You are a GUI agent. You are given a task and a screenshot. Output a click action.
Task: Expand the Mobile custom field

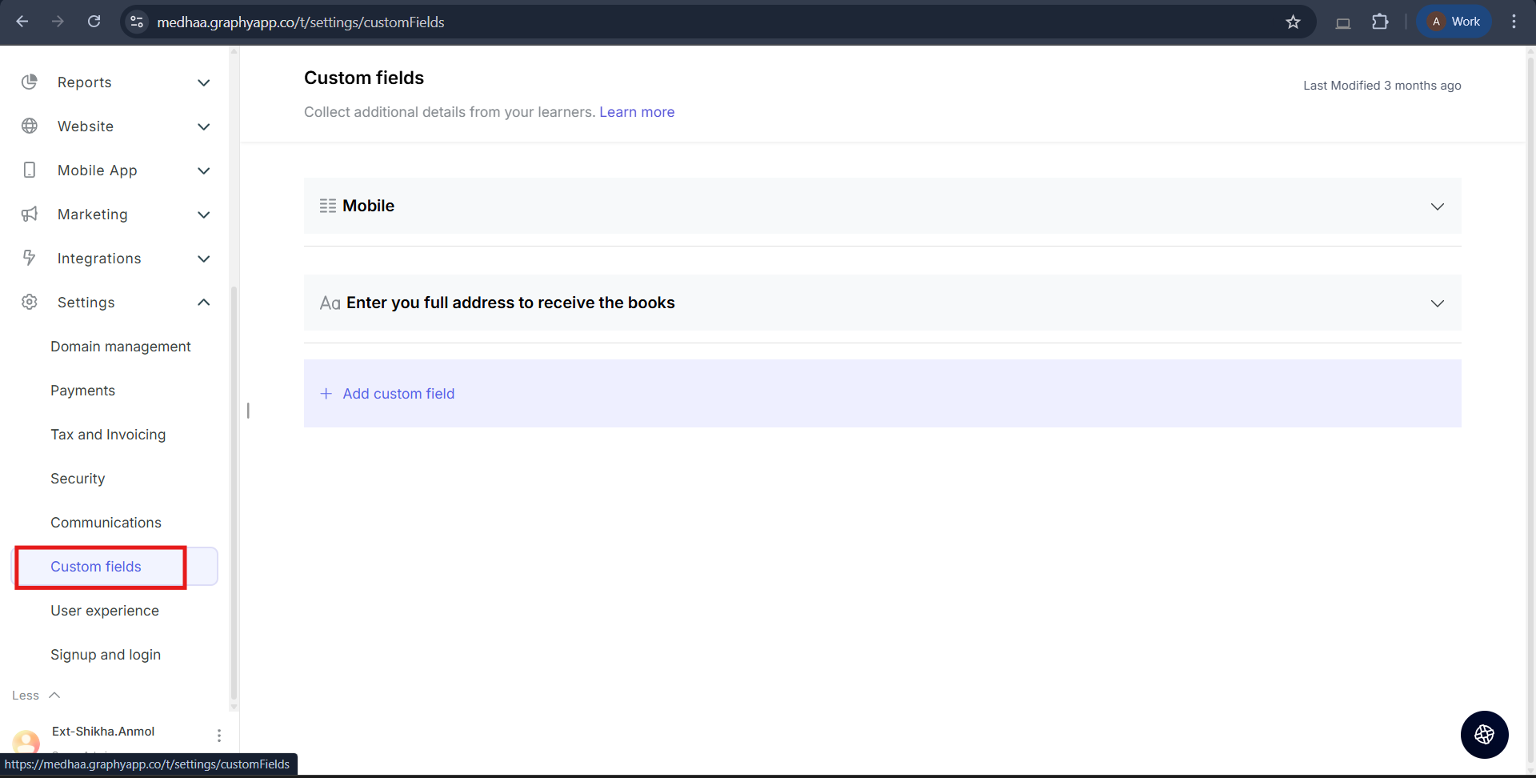(x=1437, y=207)
